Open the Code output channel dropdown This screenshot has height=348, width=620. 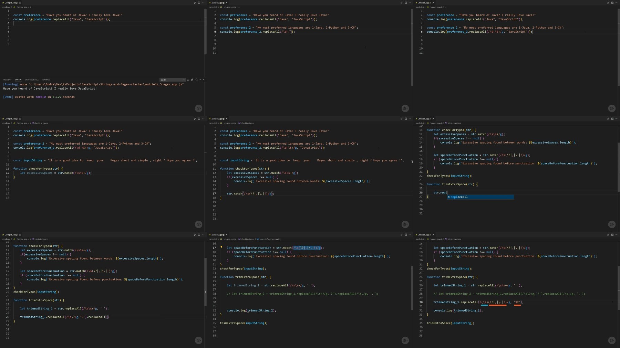[173, 80]
